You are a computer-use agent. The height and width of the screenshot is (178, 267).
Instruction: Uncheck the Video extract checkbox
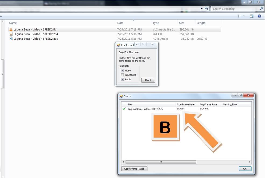(122, 71)
